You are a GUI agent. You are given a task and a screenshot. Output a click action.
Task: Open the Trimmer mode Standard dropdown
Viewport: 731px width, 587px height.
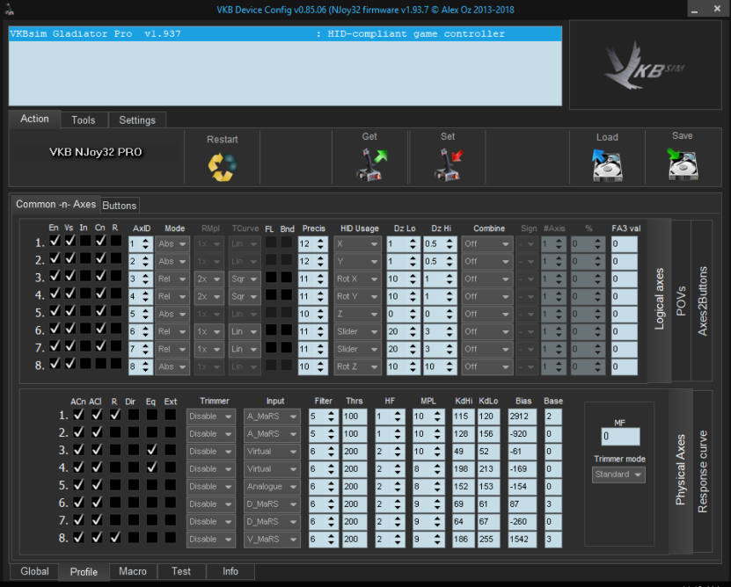618,475
